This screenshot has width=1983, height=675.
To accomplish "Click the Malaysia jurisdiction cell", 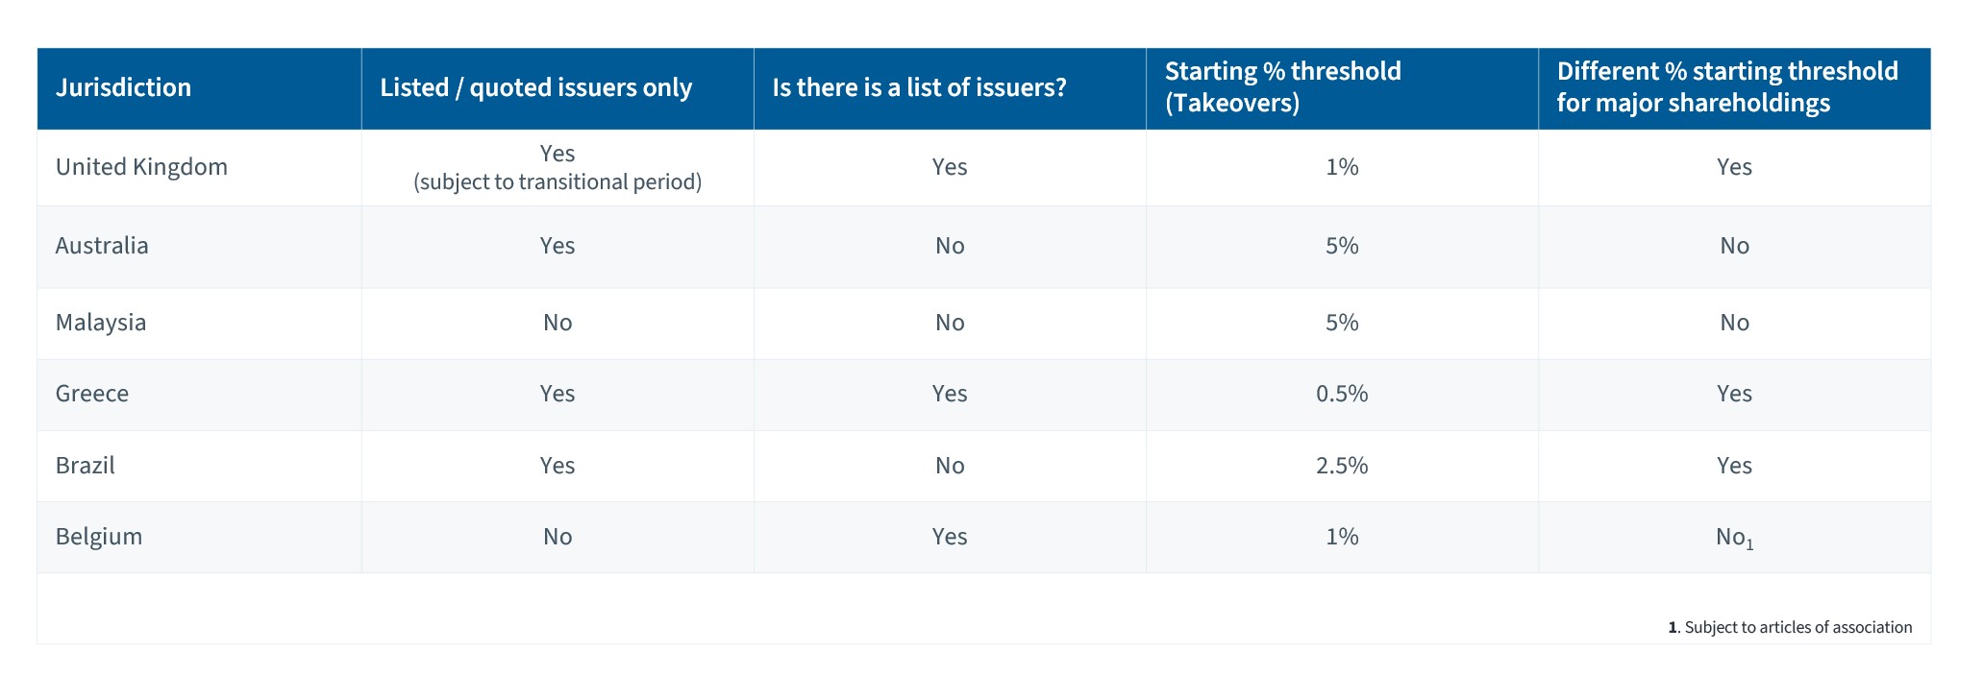I will (x=101, y=323).
